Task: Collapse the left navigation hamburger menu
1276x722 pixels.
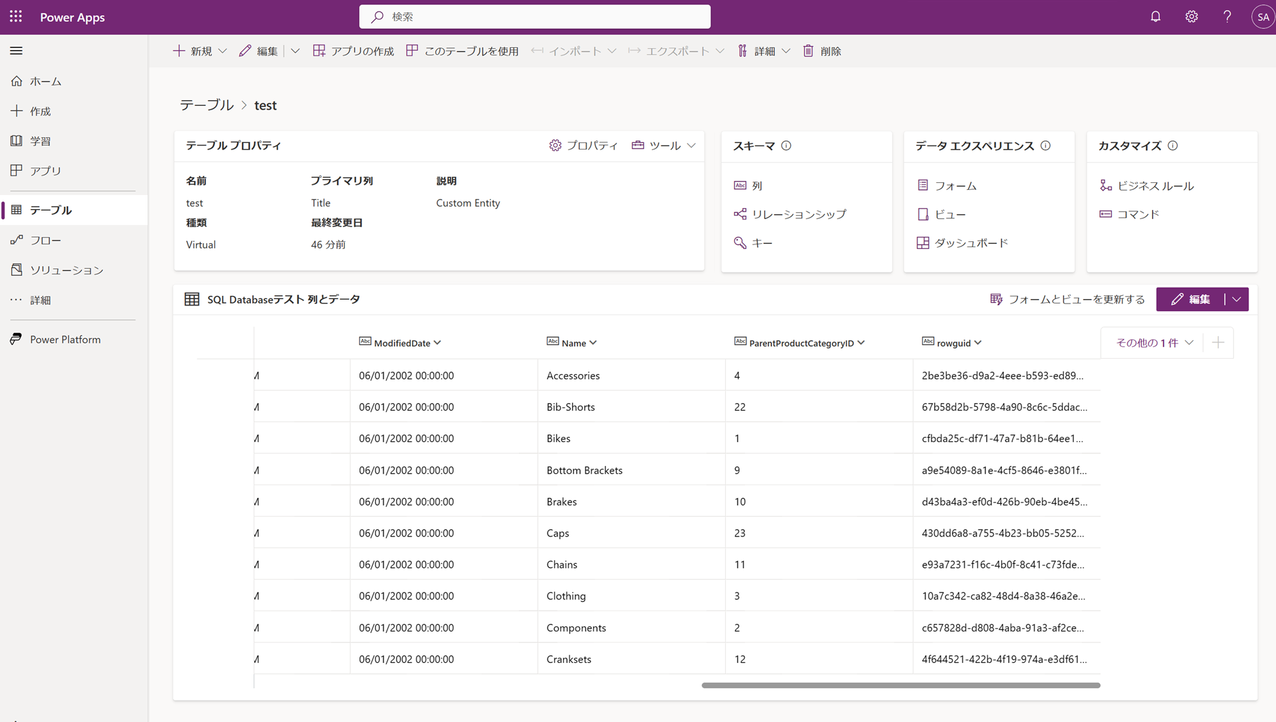Action: [16, 51]
